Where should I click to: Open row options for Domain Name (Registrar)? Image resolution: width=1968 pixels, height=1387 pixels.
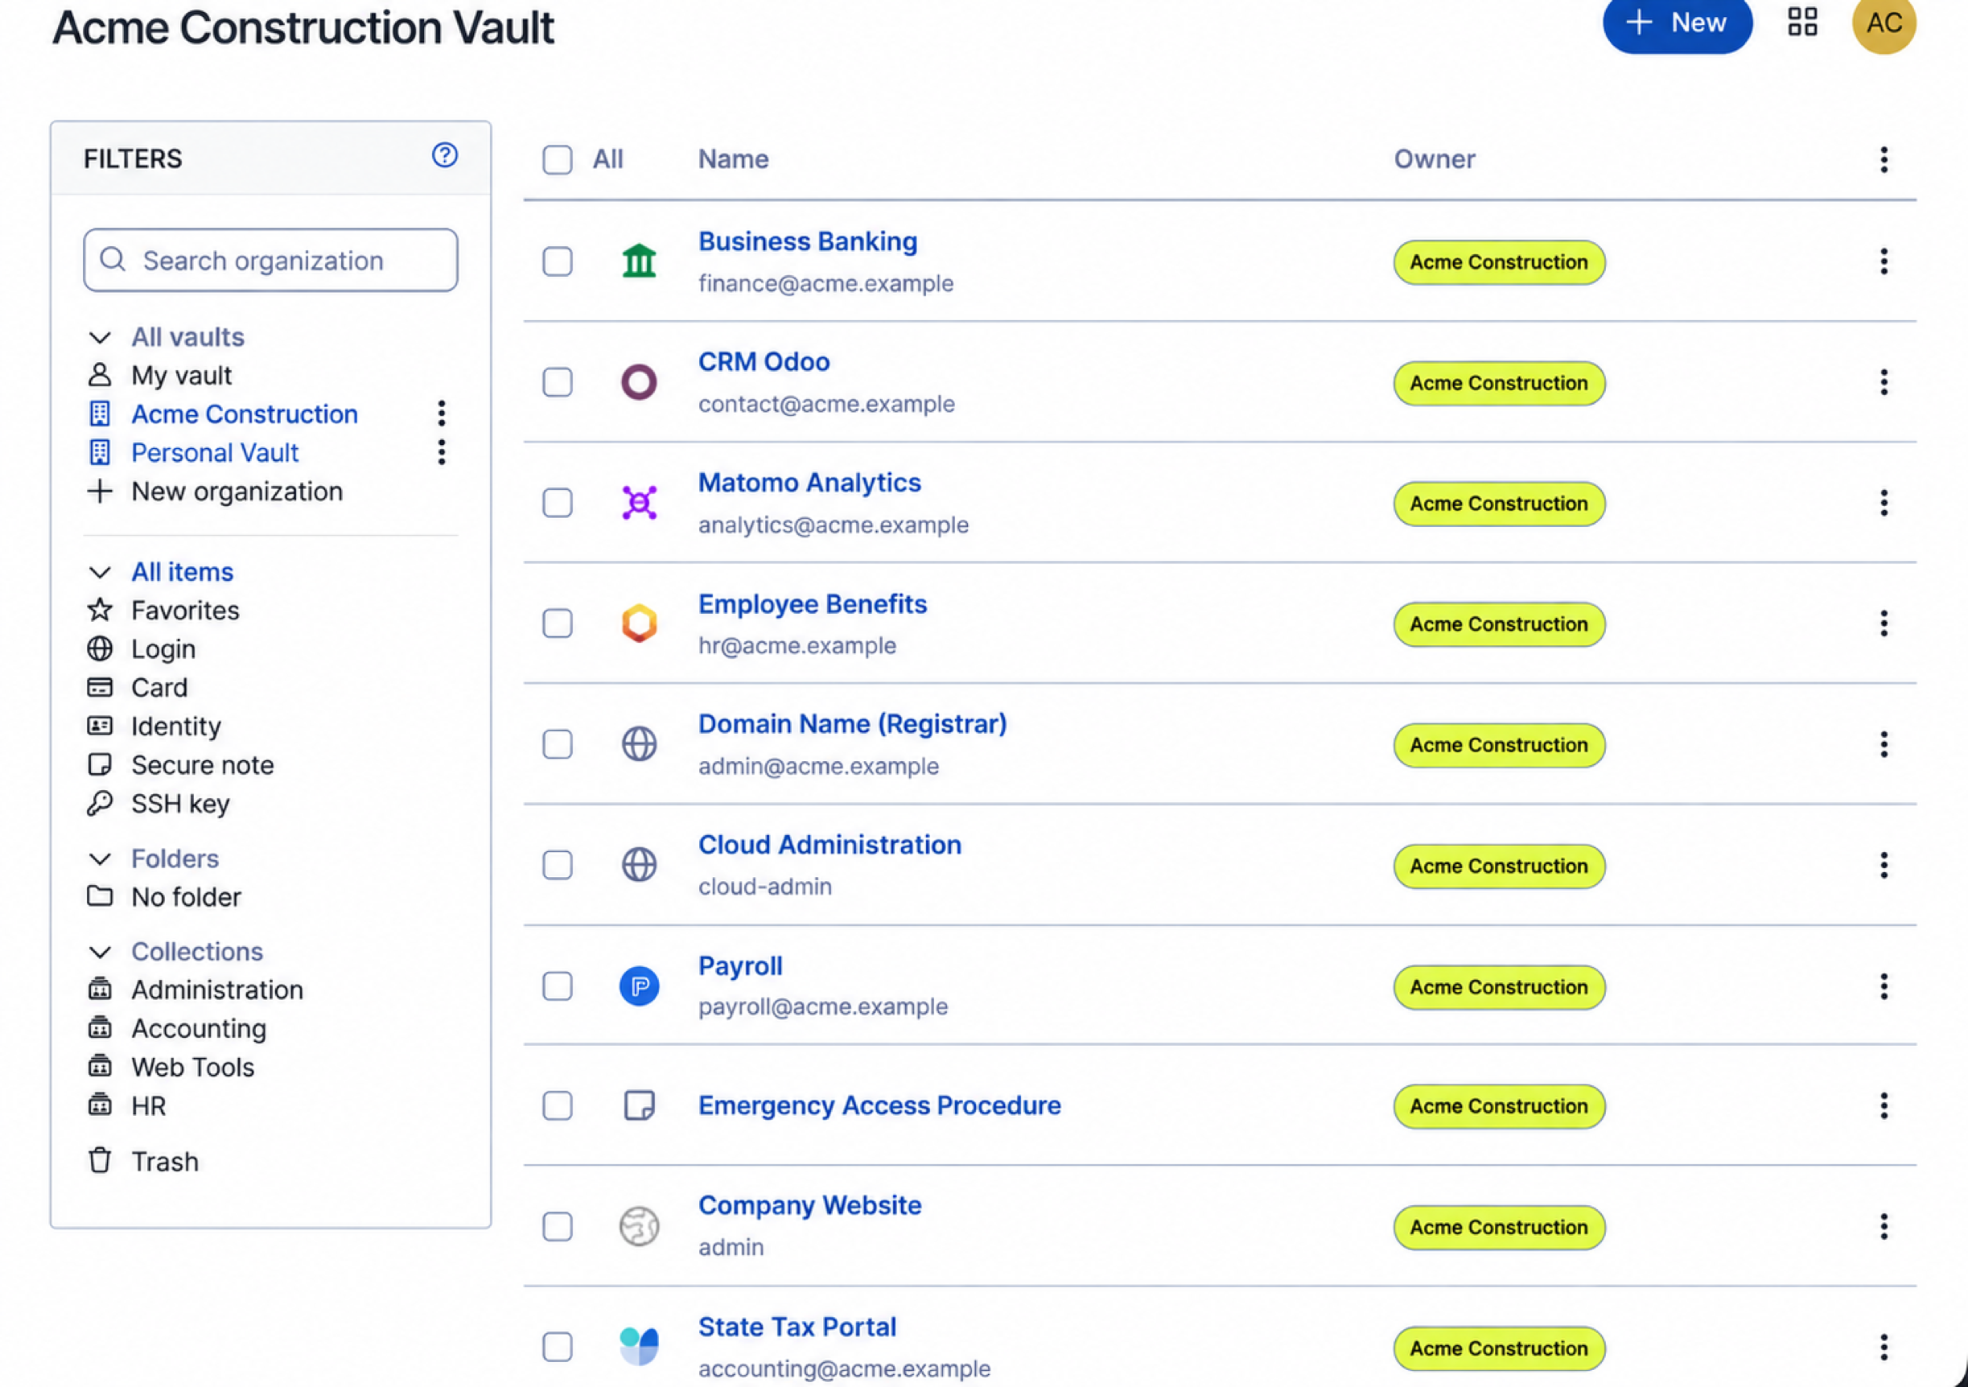coord(1884,744)
